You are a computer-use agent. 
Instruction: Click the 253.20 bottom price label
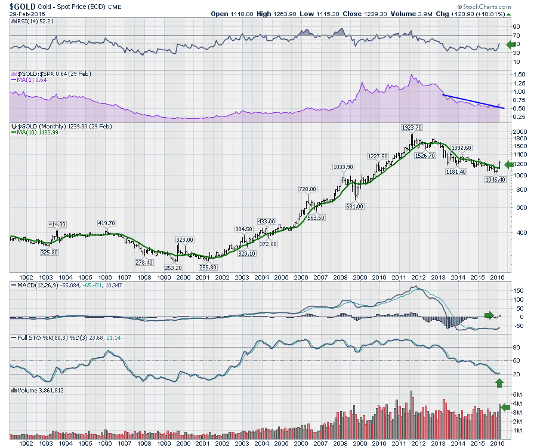tap(173, 268)
